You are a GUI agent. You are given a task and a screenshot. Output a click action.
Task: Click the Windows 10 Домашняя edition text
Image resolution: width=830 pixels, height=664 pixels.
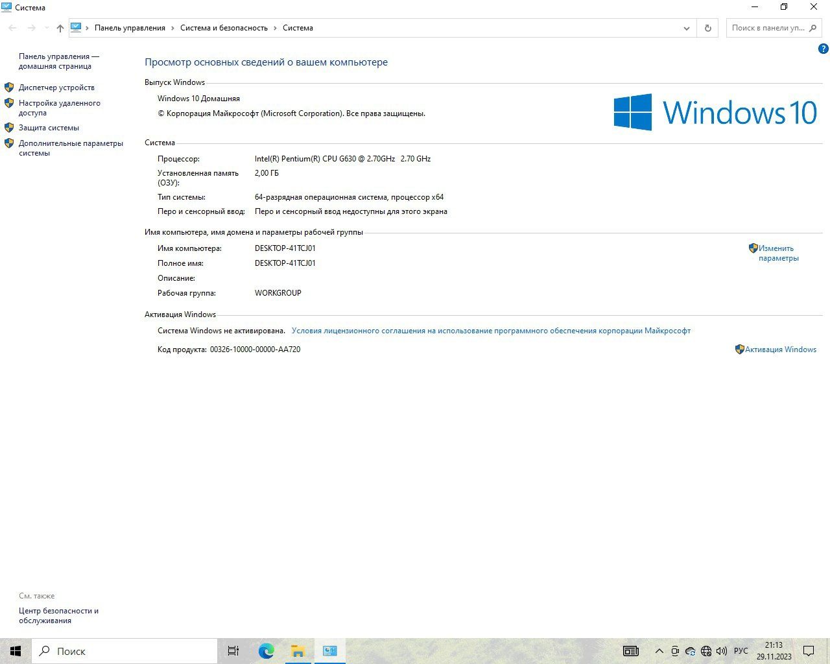(198, 99)
